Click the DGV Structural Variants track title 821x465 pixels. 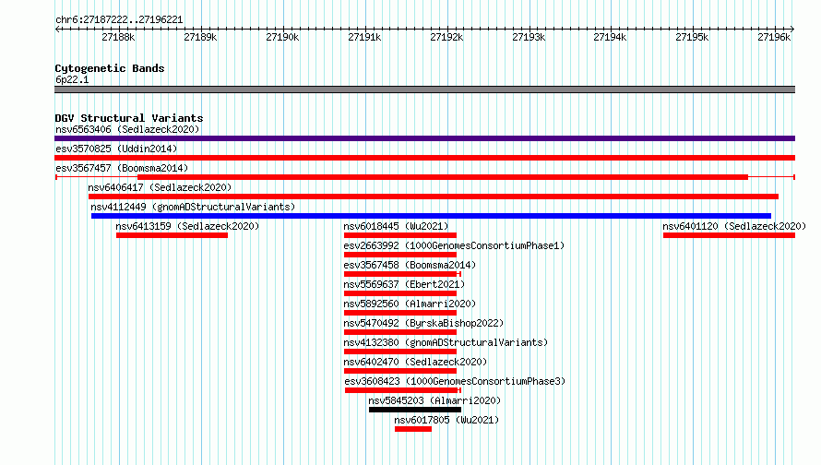(129, 118)
